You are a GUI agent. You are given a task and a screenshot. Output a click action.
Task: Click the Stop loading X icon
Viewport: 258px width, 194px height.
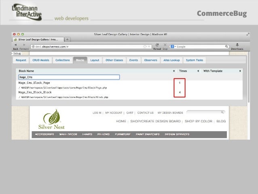(x=165, y=45)
